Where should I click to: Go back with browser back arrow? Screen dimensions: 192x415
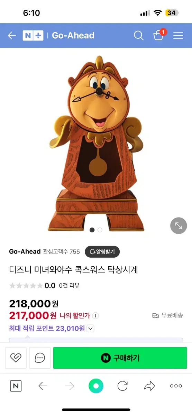(43, 386)
